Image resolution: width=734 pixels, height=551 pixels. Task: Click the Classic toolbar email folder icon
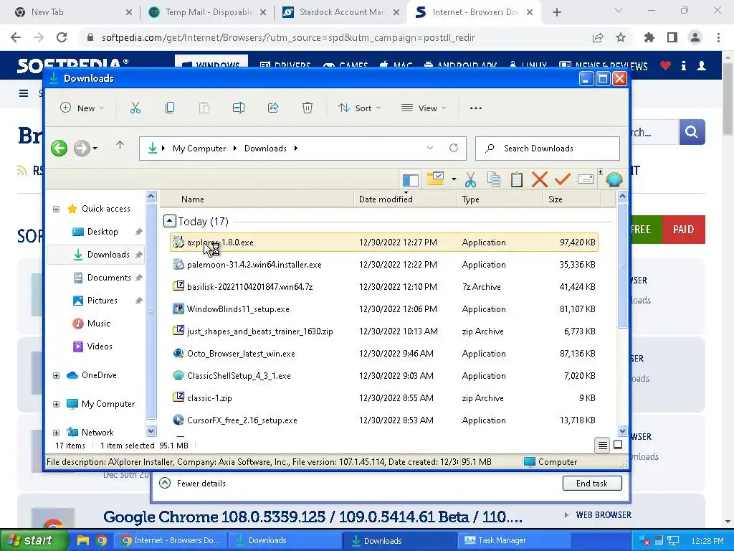point(435,179)
